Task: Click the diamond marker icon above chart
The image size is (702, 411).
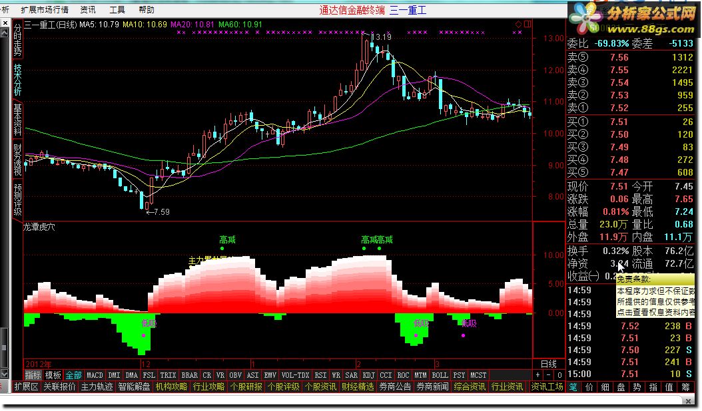Action: pos(518,24)
